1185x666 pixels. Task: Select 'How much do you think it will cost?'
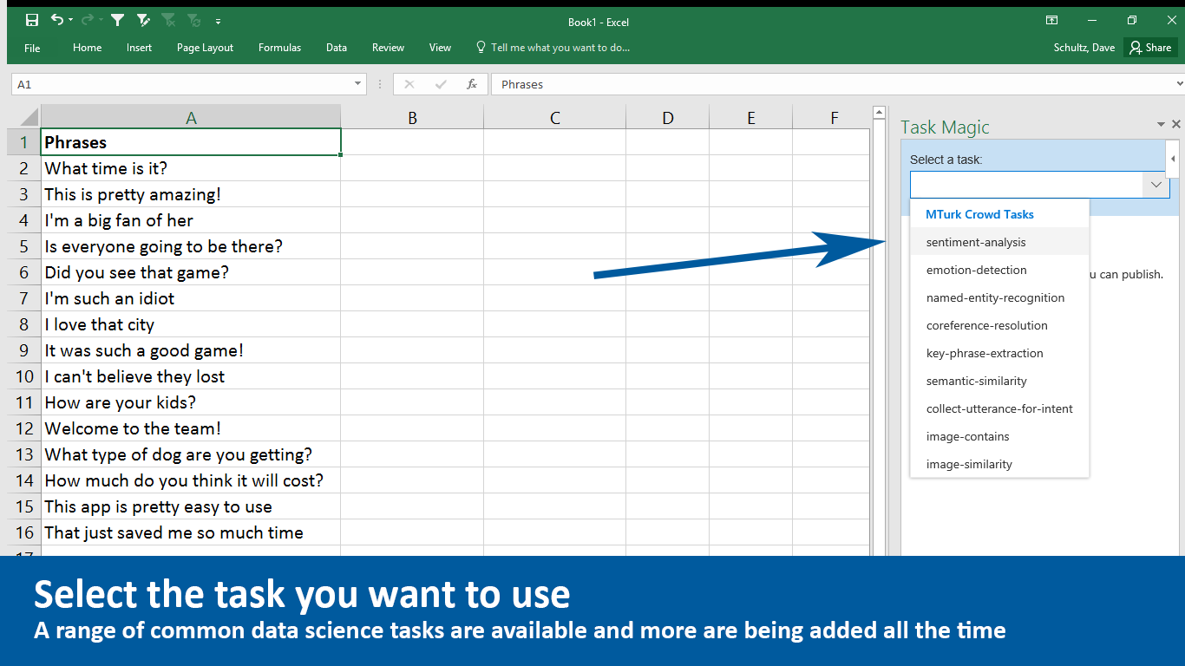191,480
